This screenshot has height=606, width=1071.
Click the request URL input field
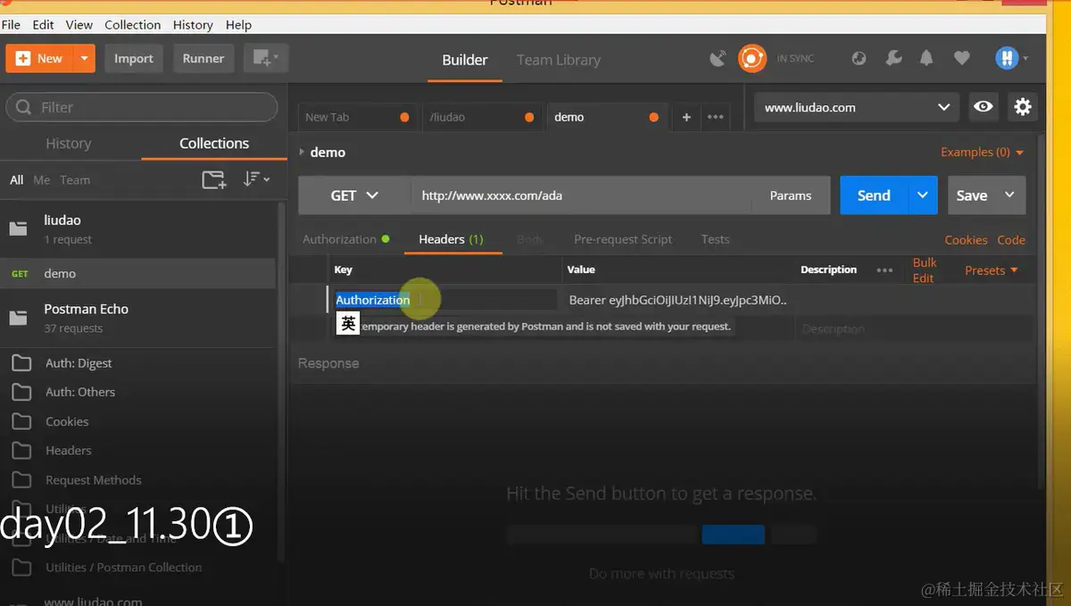580,195
